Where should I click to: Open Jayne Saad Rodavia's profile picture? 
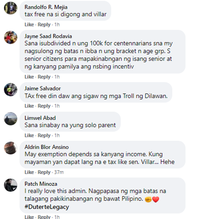pos(11,37)
